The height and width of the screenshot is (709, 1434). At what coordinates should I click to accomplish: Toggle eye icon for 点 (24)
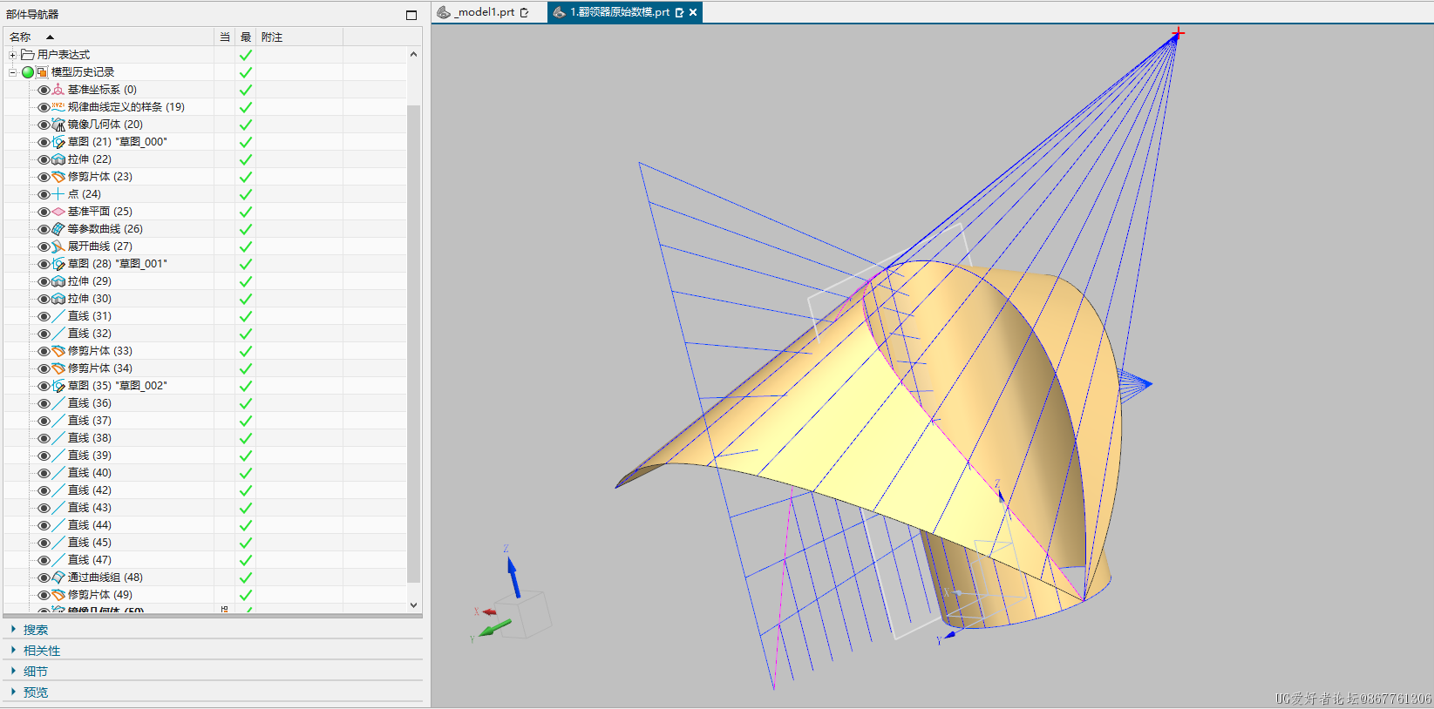(44, 194)
